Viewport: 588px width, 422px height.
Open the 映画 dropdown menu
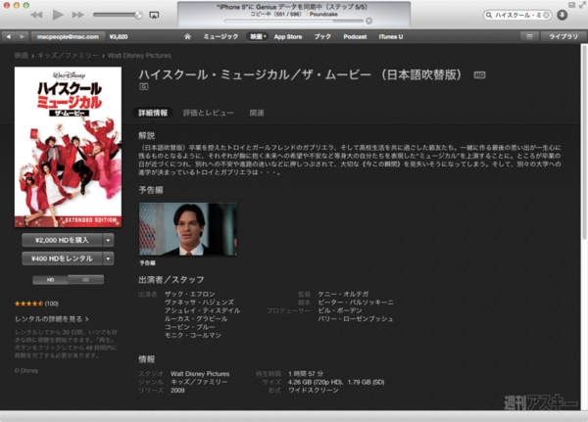coord(258,37)
